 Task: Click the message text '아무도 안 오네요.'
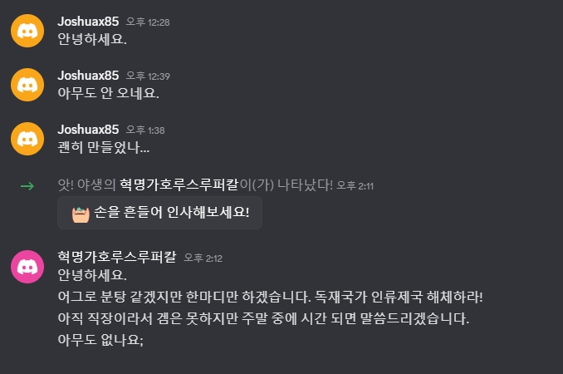click(108, 92)
